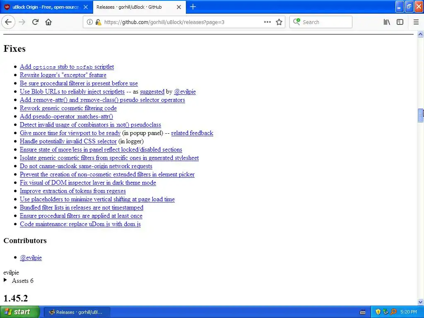The image size is (424, 318).
Task: Open the Firefox hamburger menu
Action: [416, 22]
